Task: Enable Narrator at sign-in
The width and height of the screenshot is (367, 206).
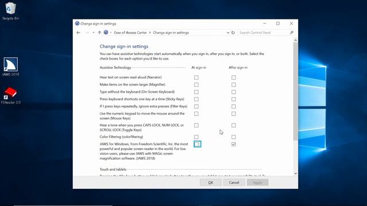Action: tap(196, 77)
